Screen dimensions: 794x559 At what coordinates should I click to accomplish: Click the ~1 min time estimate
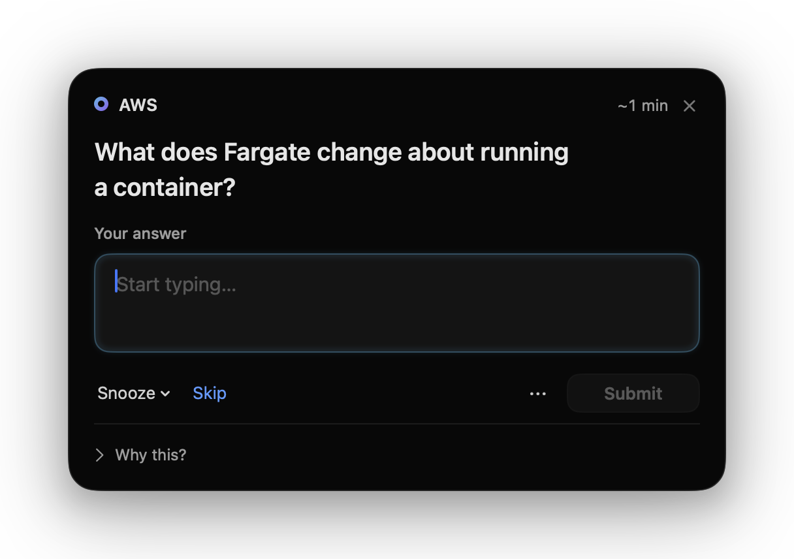point(643,106)
